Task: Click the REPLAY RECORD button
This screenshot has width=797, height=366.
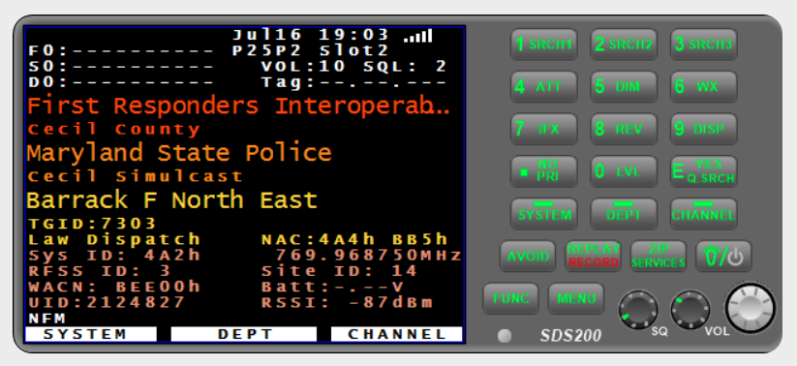Action: pyautogui.click(x=593, y=257)
